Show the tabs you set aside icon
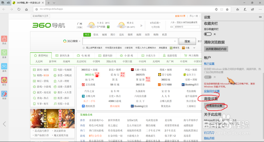The height and width of the screenshot is (142, 264). [x=3, y=3]
